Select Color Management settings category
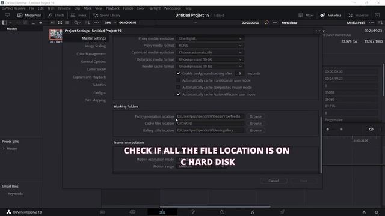Screen dimensions: 385x216 click(91, 54)
